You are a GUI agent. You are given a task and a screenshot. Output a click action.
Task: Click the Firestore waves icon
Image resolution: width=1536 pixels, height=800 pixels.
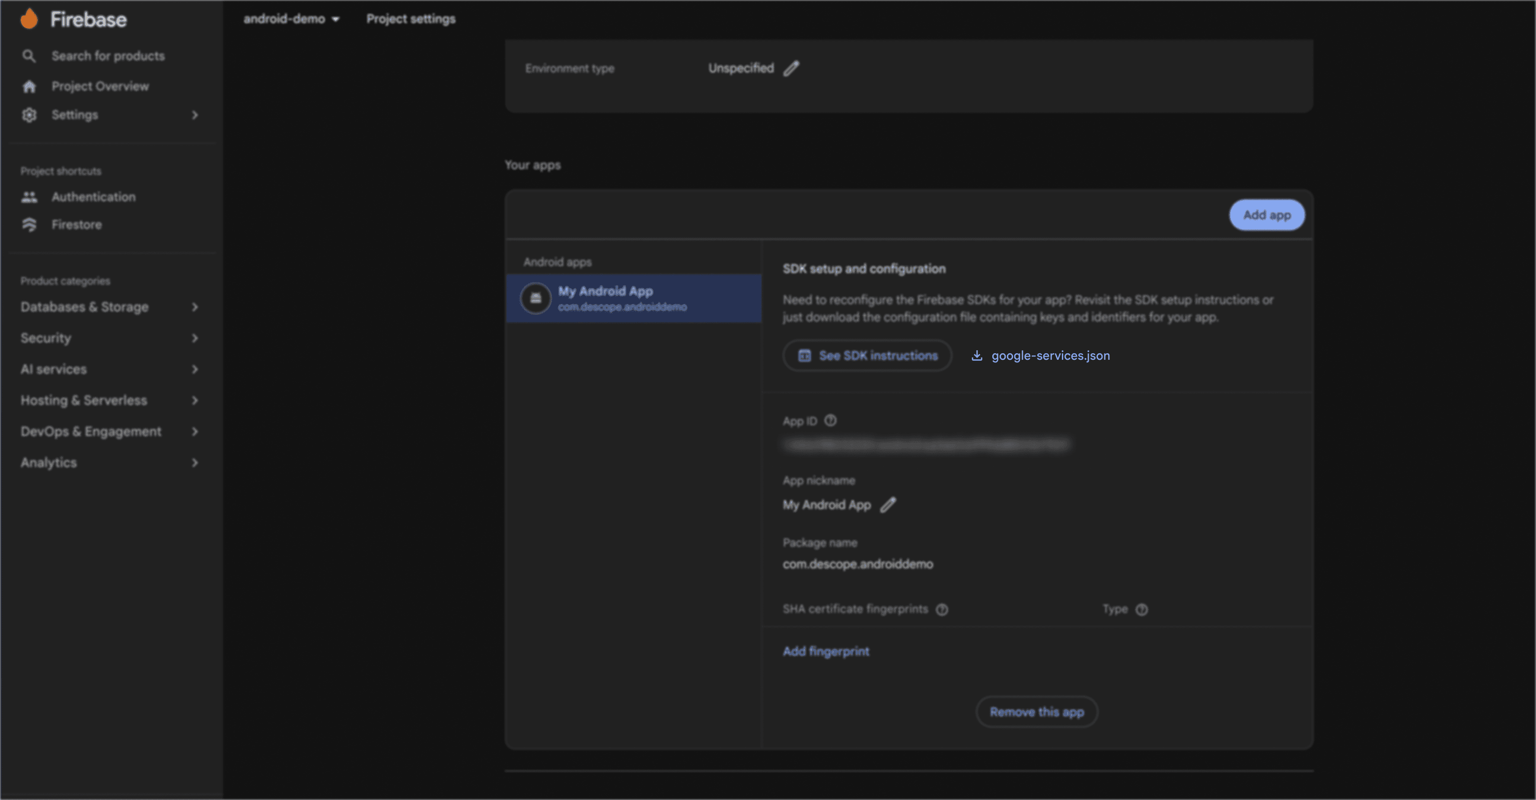point(29,225)
